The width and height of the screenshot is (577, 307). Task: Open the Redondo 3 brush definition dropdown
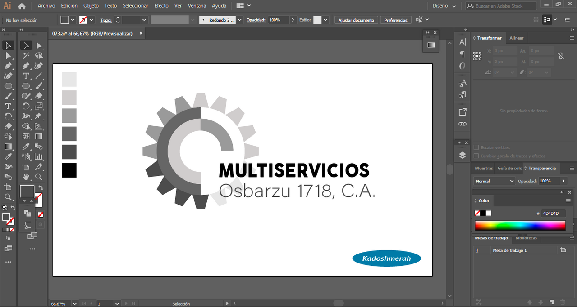(239, 20)
